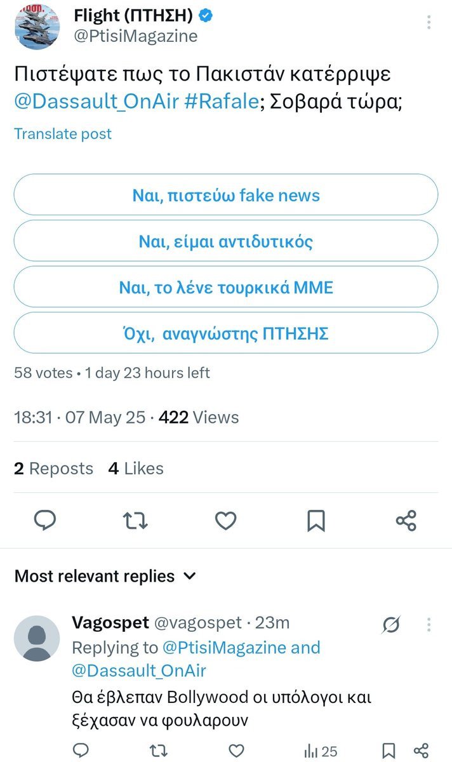The width and height of the screenshot is (452, 762).
Task: Vote for 'Ναι, είμαι αντιδυτικός'
Action: click(226, 241)
